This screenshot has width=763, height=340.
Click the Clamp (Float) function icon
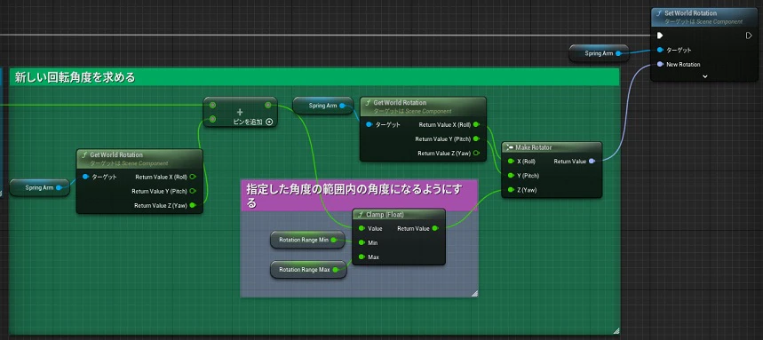tap(361, 214)
